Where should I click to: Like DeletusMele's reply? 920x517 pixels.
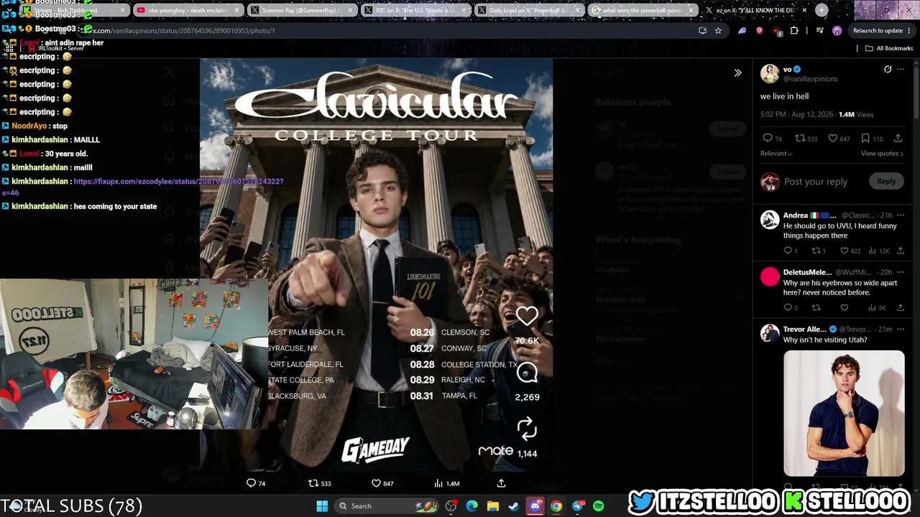[x=845, y=308]
